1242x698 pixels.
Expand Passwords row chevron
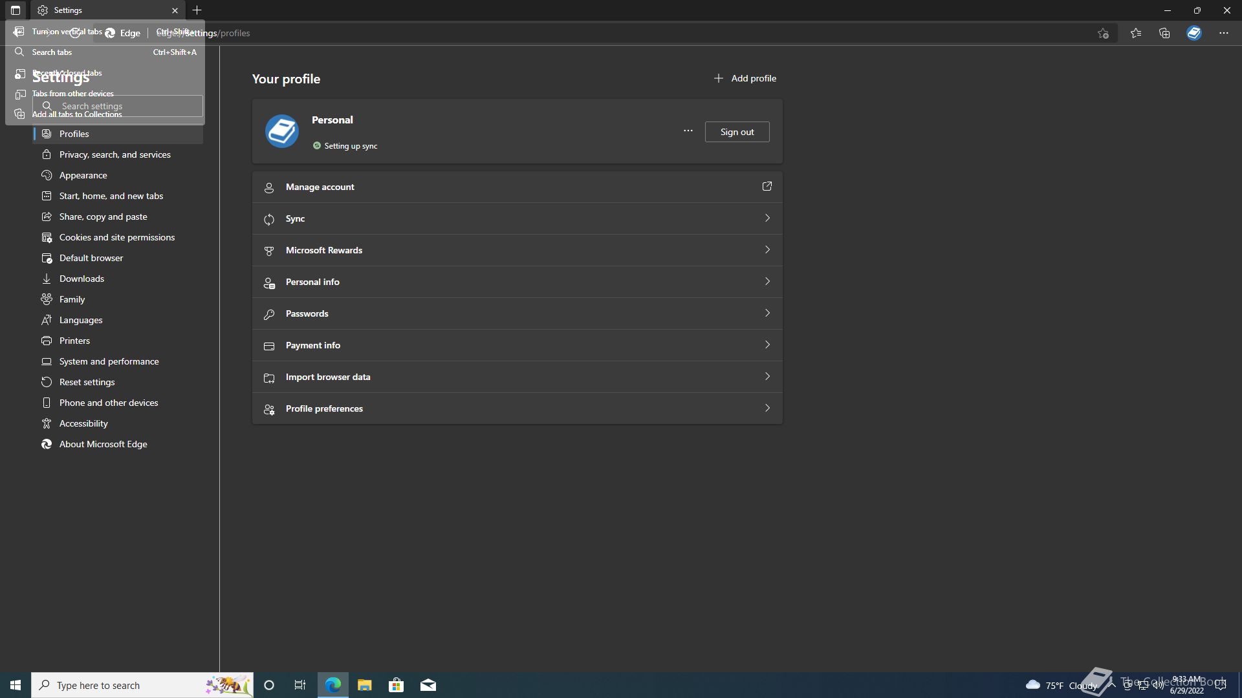(767, 313)
